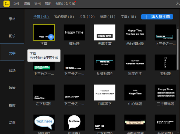Open the 文件 menu
This screenshot has width=180, height=134.
click(x=16, y=4)
